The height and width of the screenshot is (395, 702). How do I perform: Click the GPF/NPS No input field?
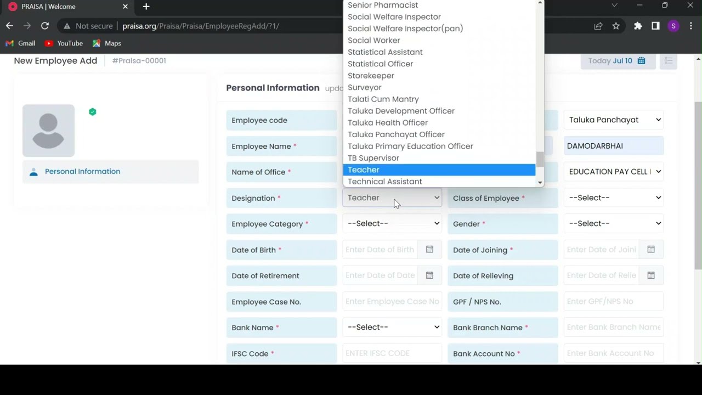click(614, 301)
